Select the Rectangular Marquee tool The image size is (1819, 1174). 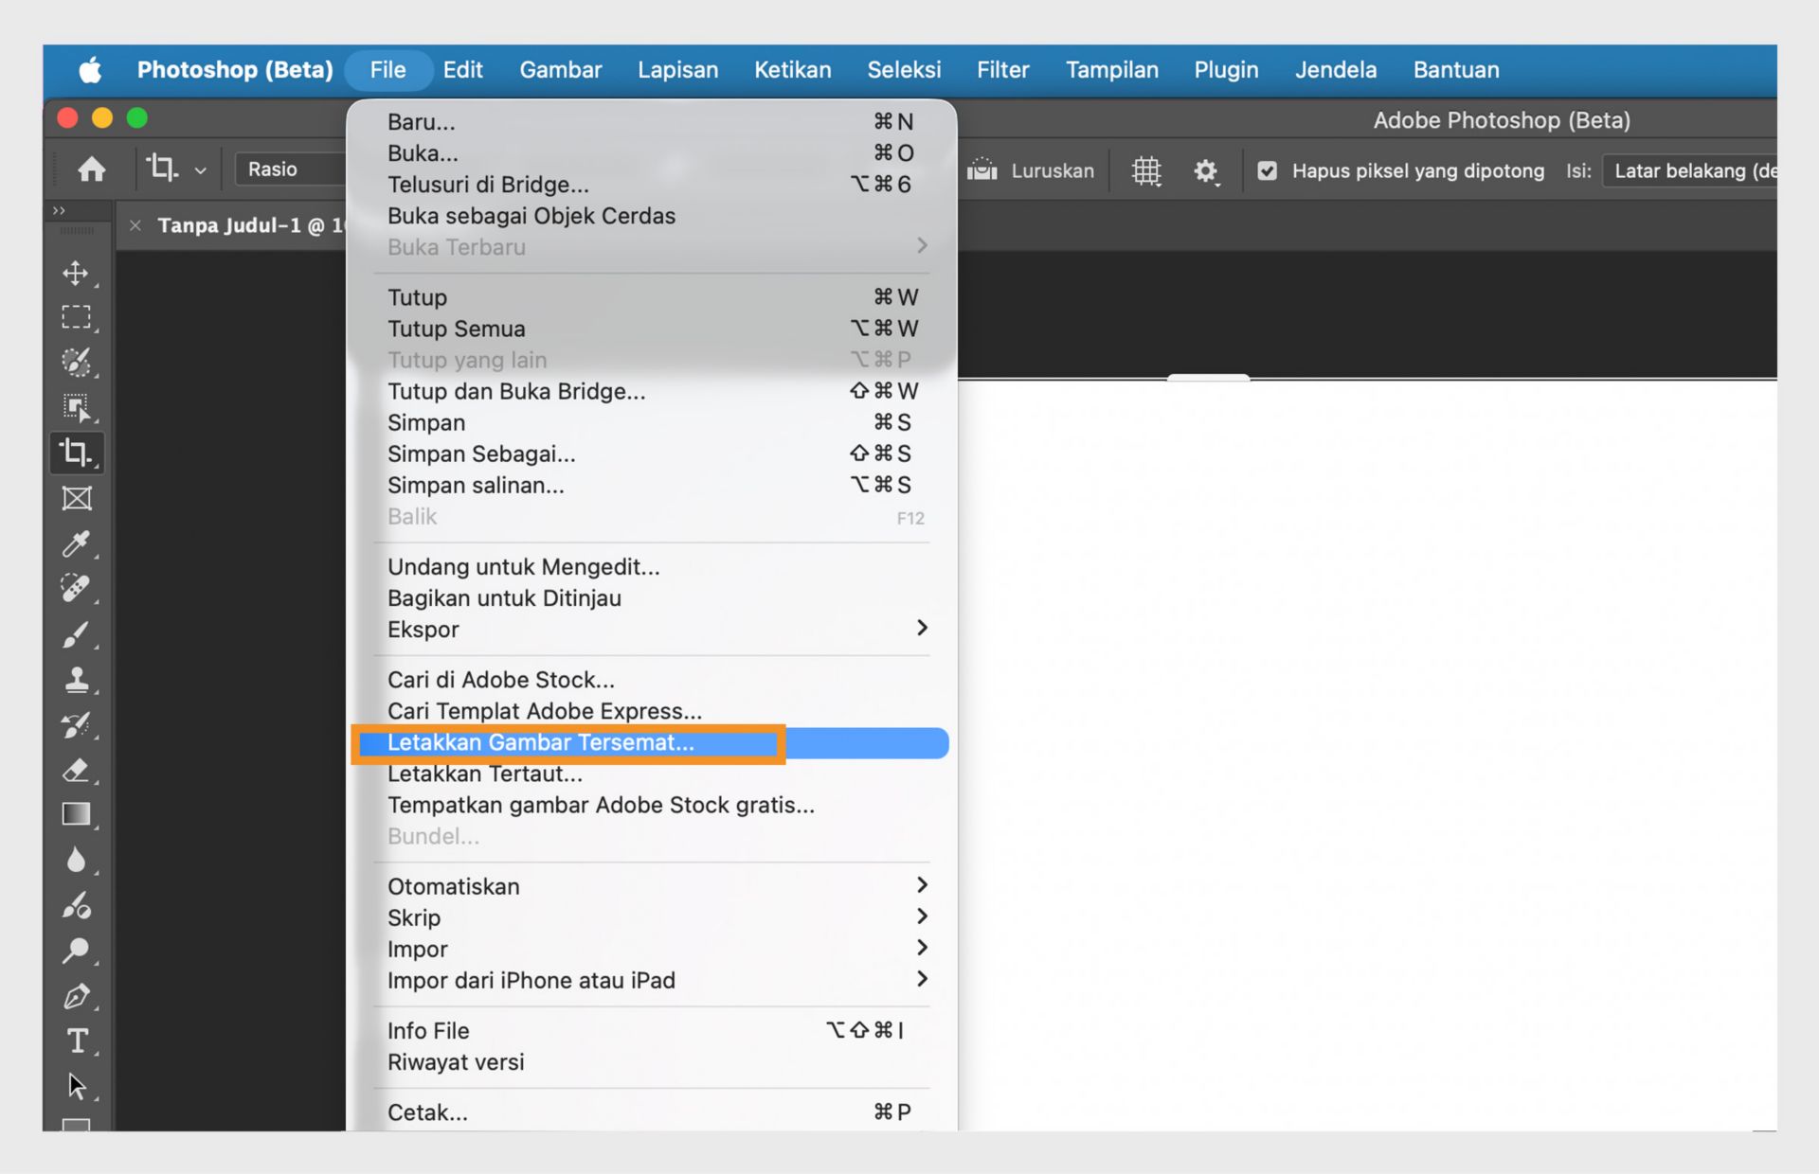point(77,317)
